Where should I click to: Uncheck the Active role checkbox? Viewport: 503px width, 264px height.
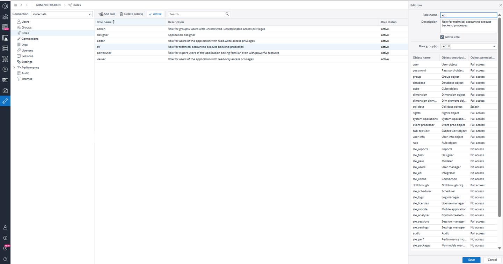[x=442, y=37]
